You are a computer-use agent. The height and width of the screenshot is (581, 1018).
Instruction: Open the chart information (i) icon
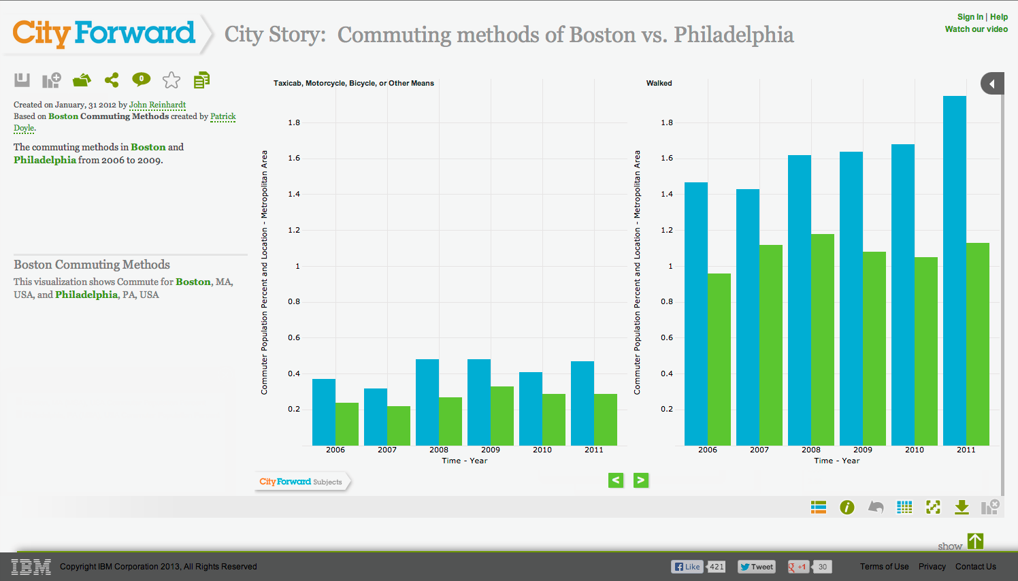coord(847,508)
